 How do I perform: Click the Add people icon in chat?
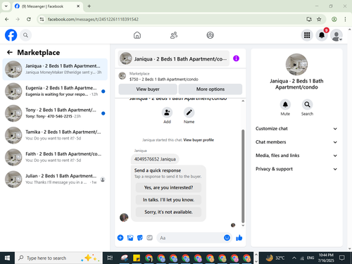pyautogui.click(x=167, y=113)
